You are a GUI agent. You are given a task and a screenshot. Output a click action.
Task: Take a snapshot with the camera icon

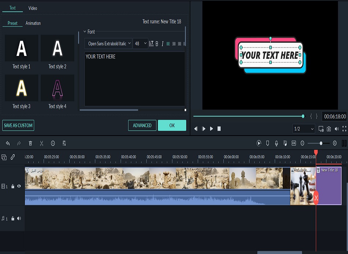[329, 129]
